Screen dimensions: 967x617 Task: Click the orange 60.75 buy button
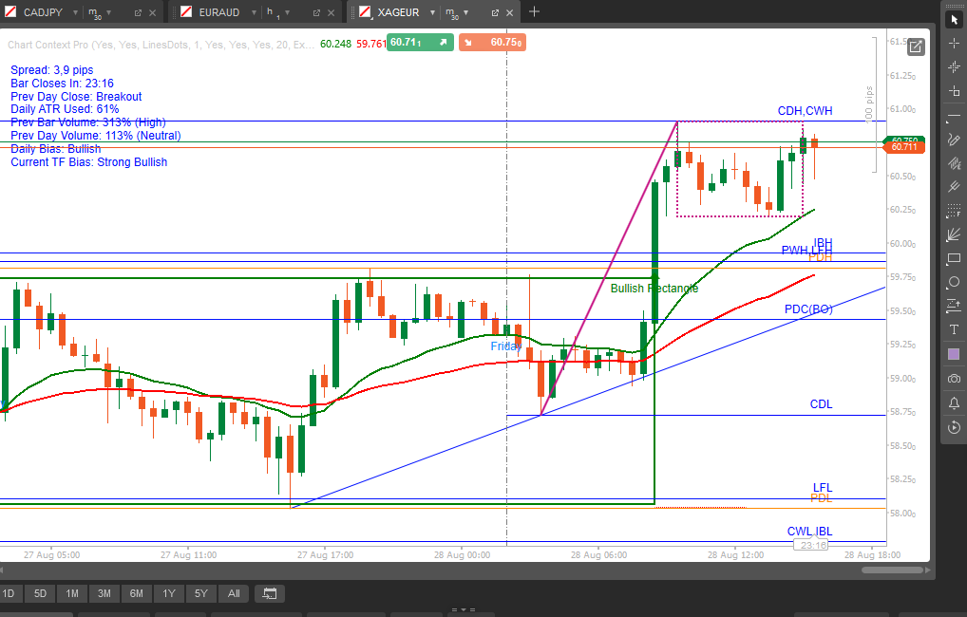click(492, 43)
